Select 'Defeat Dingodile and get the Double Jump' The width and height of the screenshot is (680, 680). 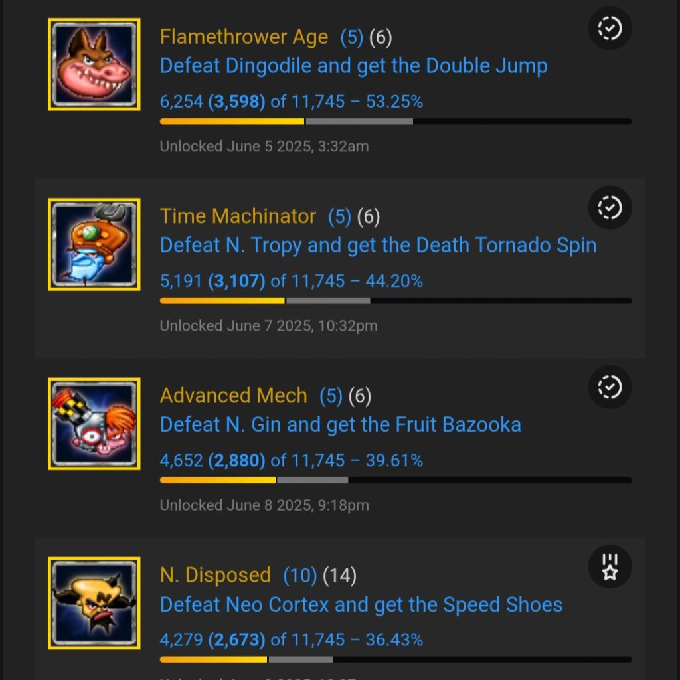(353, 66)
